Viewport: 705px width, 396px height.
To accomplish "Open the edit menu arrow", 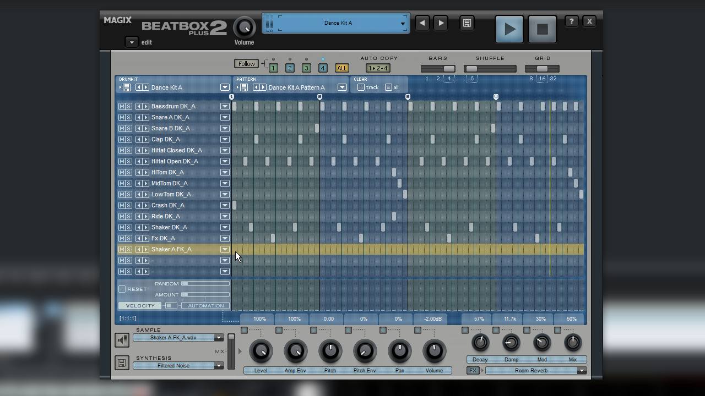I will [x=132, y=42].
